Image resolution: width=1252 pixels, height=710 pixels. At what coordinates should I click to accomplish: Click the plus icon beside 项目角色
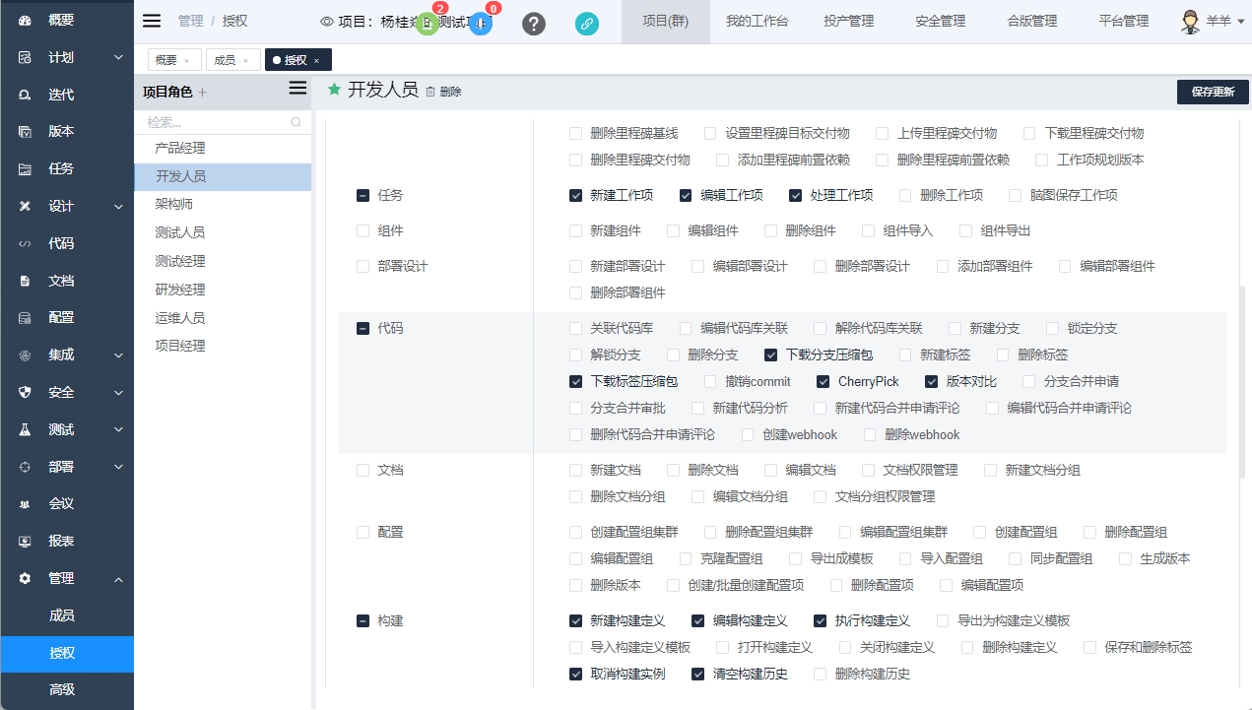click(x=203, y=93)
